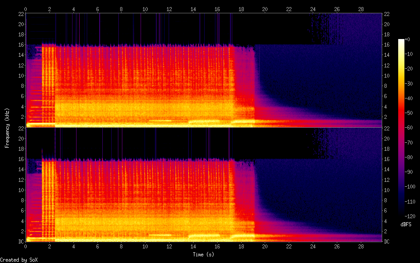Click the "dBFS" unit label under the color scale
The image size is (420, 263).
point(406,224)
